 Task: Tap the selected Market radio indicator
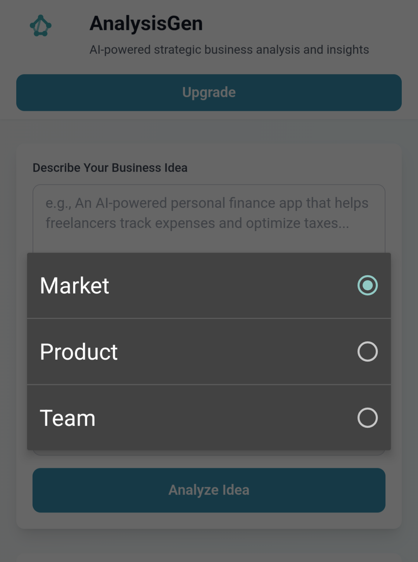[367, 285]
